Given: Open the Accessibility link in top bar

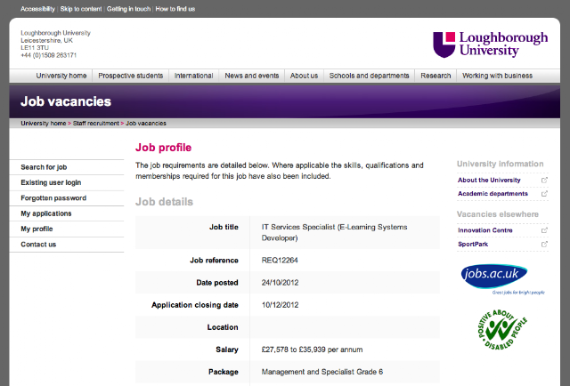Looking at the screenshot, I should [x=37, y=9].
